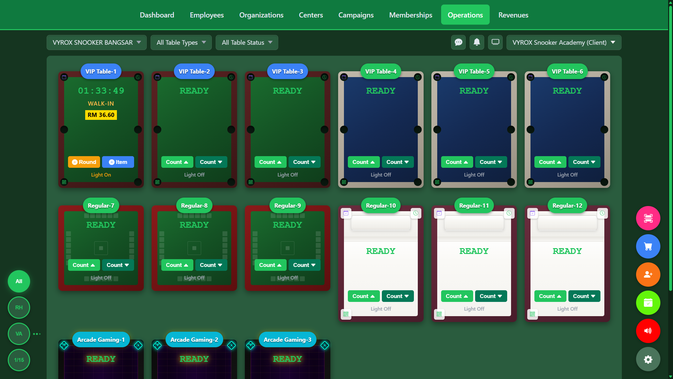Click Count up on Regular-8

pyautogui.click(x=177, y=265)
